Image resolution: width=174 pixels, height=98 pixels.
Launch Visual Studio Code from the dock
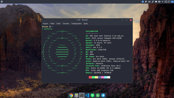tap(87, 95)
